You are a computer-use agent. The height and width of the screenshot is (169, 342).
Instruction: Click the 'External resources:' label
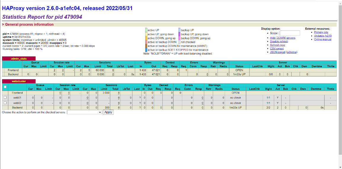[x=318, y=28]
